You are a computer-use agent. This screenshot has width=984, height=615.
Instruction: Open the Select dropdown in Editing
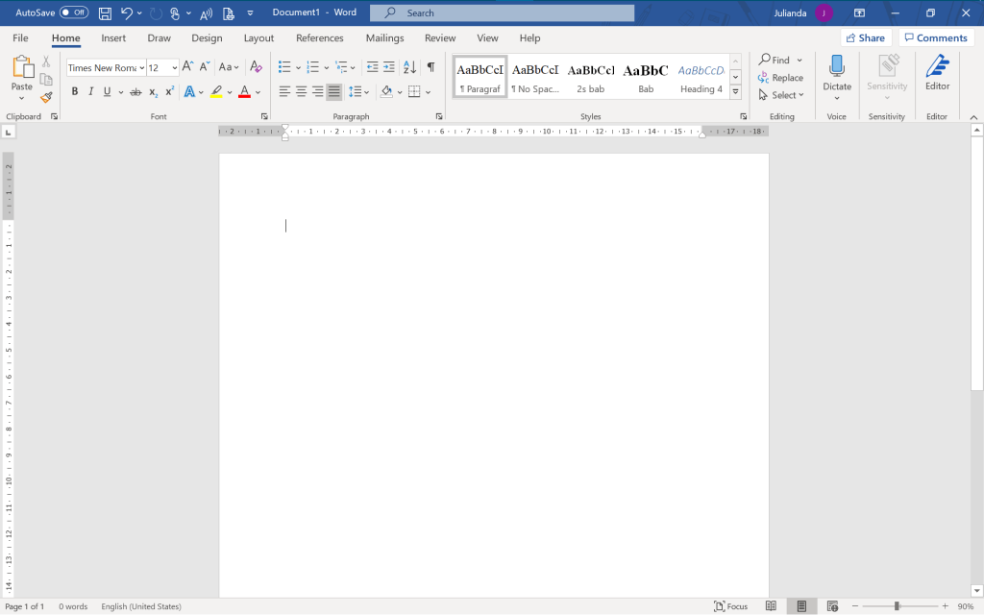(x=783, y=95)
